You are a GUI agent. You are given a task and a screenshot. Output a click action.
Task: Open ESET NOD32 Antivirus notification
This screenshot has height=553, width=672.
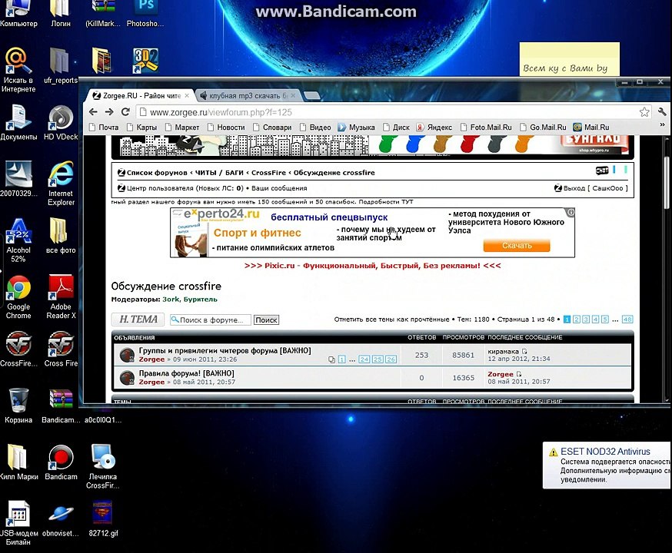point(607,465)
